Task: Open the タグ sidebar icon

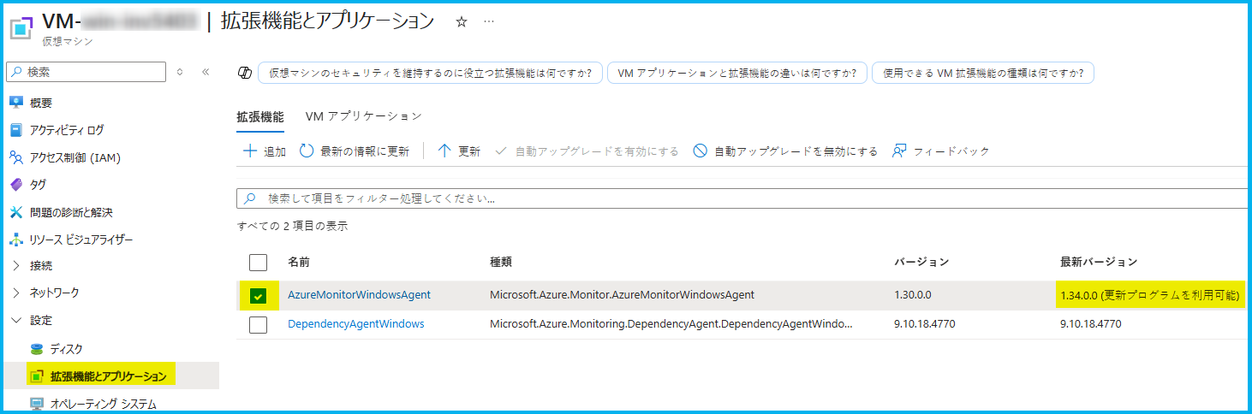Action: pos(16,185)
